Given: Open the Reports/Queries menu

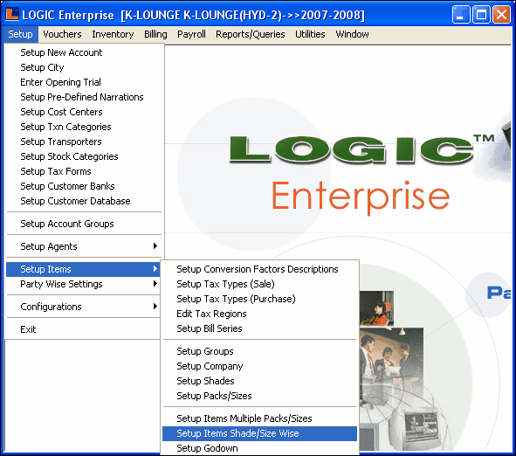Looking at the screenshot, I should coord(251,34).
